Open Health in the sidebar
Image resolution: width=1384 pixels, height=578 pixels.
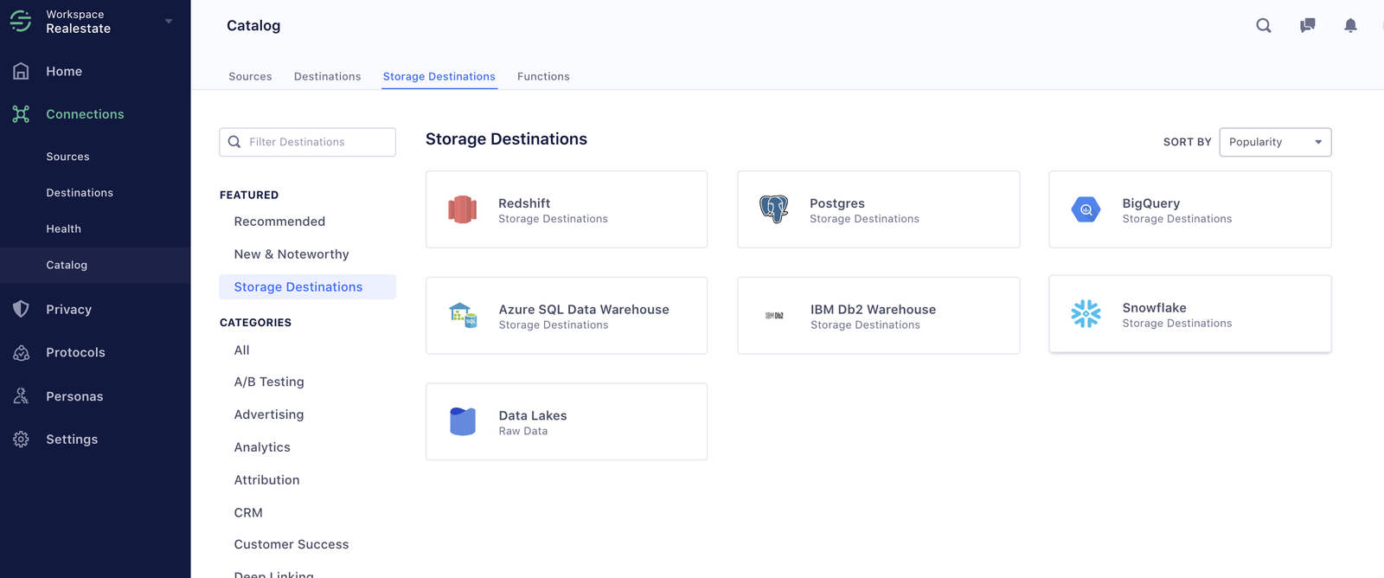(63, 229)
